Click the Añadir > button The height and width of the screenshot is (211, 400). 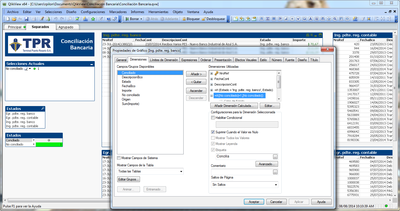pyautogui.click(x=196, y=74)
